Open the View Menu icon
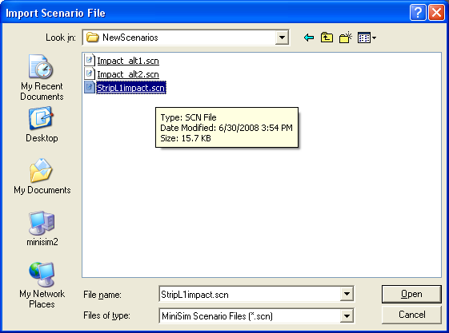The image size is (449, 333). [367, 38]
